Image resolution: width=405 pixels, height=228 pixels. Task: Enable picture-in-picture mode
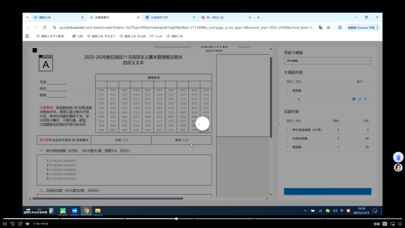[x=393, y=224]
